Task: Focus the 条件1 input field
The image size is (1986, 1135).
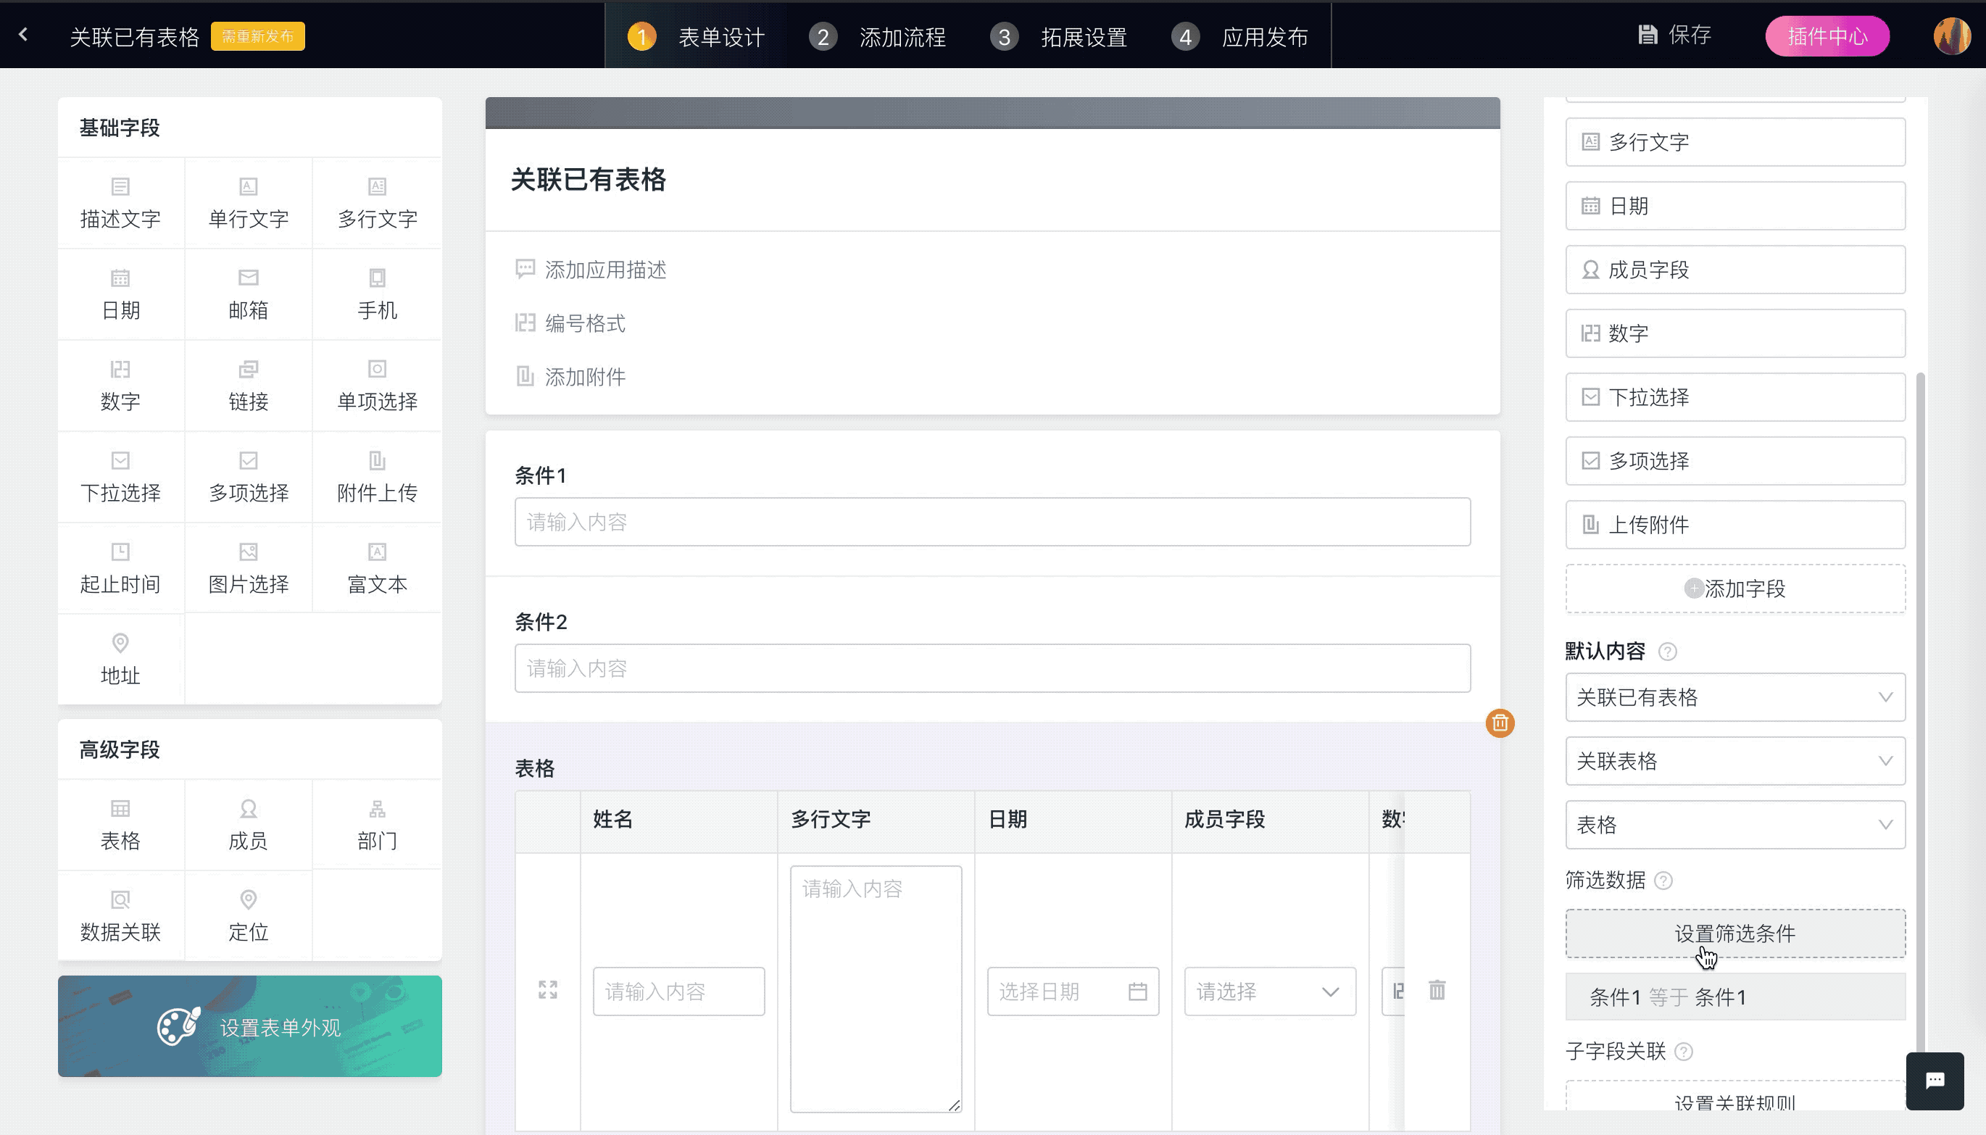Action: (992, 523)
